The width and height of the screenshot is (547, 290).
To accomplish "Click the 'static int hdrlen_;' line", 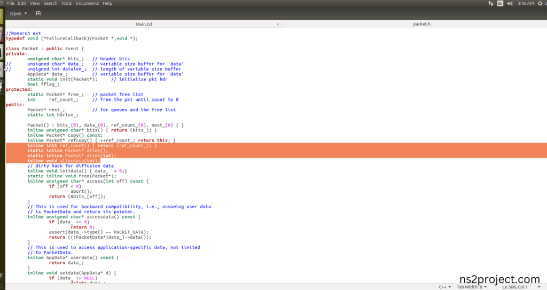I will pos(53,115).
